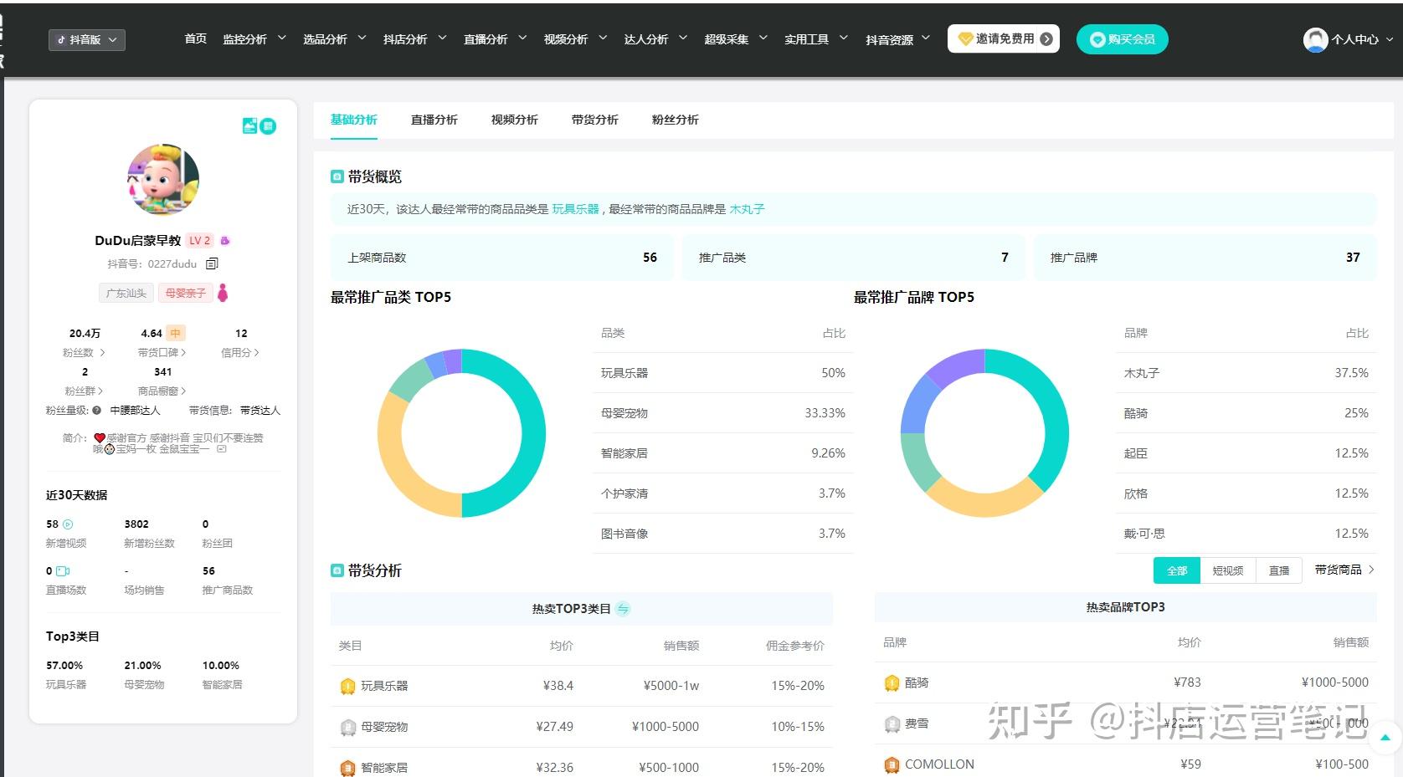Open the 粉丝数 detail link
This screenshot has width=1403, height=777.
point(84,353)
